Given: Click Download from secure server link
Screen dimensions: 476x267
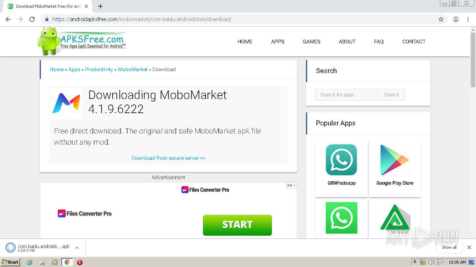Looking at the screenshot, I should point(168,158).
